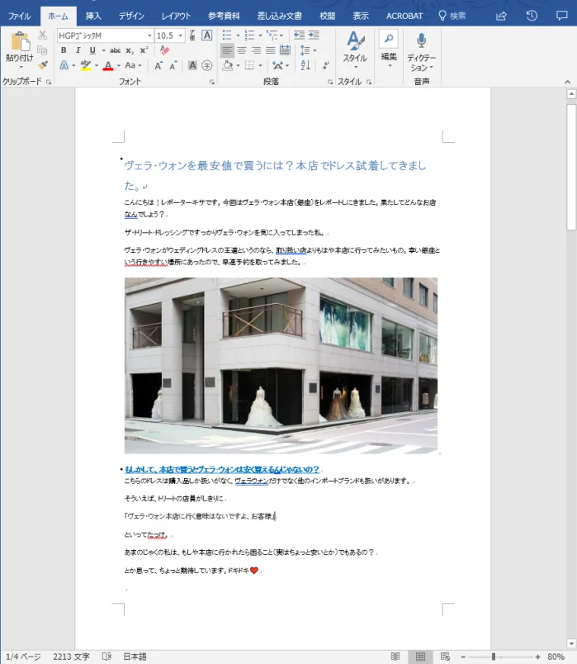This screenshot has width=577, height=664.
Task: Open the font name dropdown HGPゴシックM
Action: (x=149, y=36)
